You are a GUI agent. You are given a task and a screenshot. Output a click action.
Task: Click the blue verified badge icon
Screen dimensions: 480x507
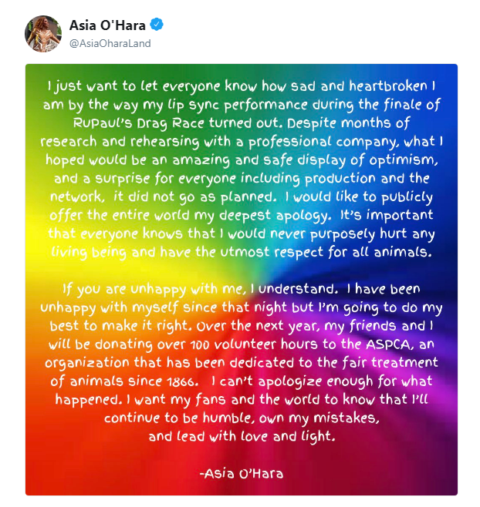157,25
